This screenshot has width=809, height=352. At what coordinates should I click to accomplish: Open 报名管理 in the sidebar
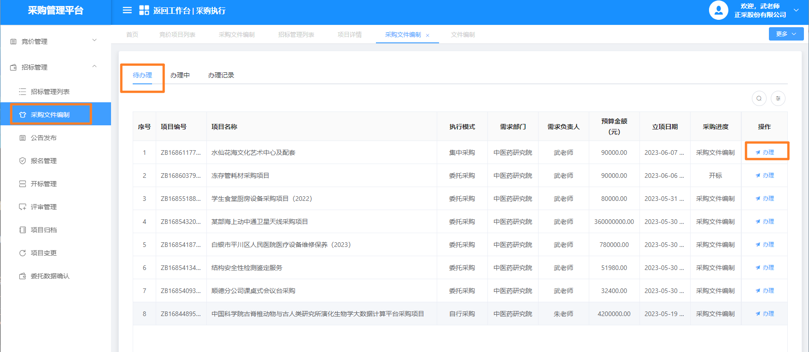coord(44,161)
